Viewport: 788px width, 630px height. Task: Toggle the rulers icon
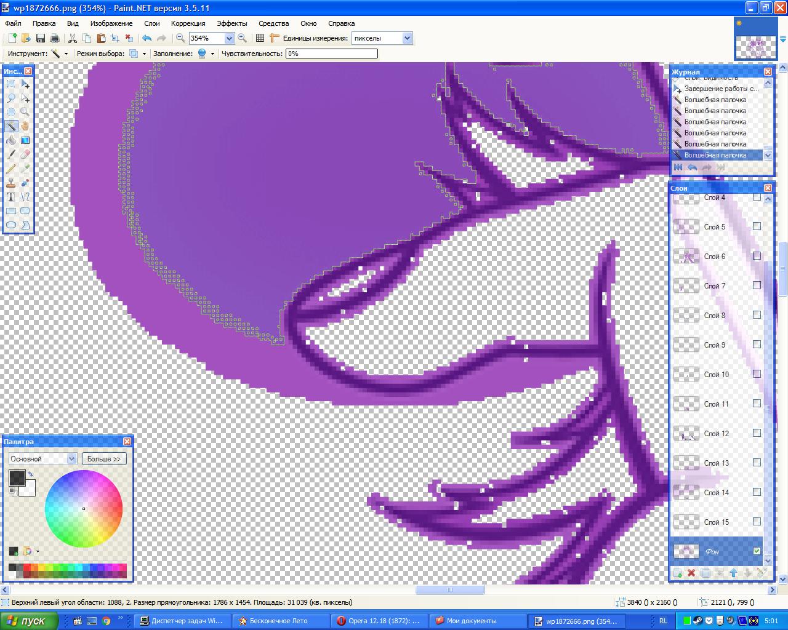275,38
